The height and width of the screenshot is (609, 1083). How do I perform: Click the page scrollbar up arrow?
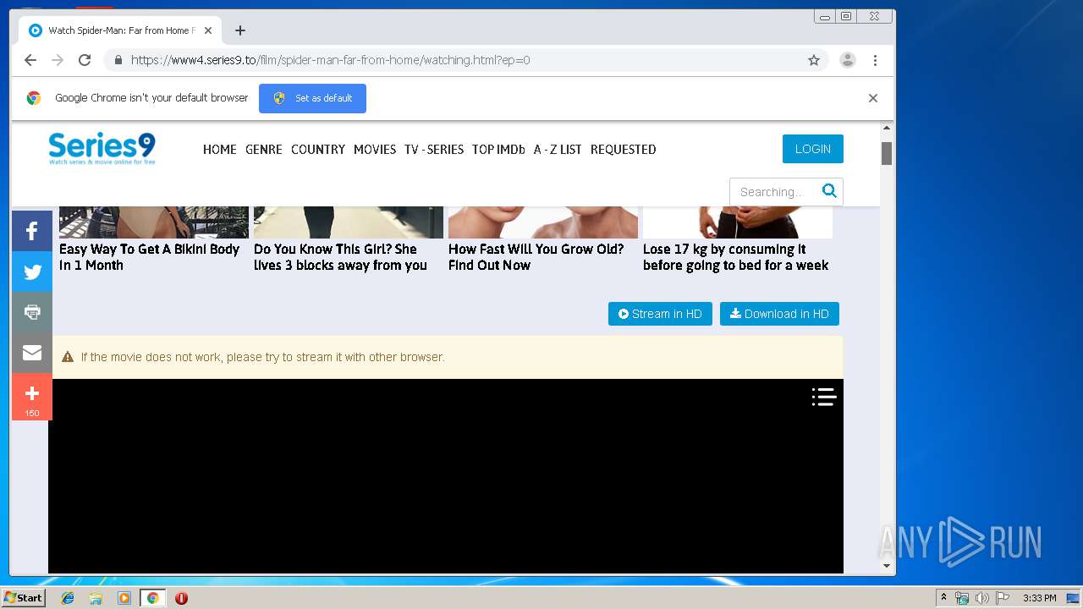coord(887,129)
